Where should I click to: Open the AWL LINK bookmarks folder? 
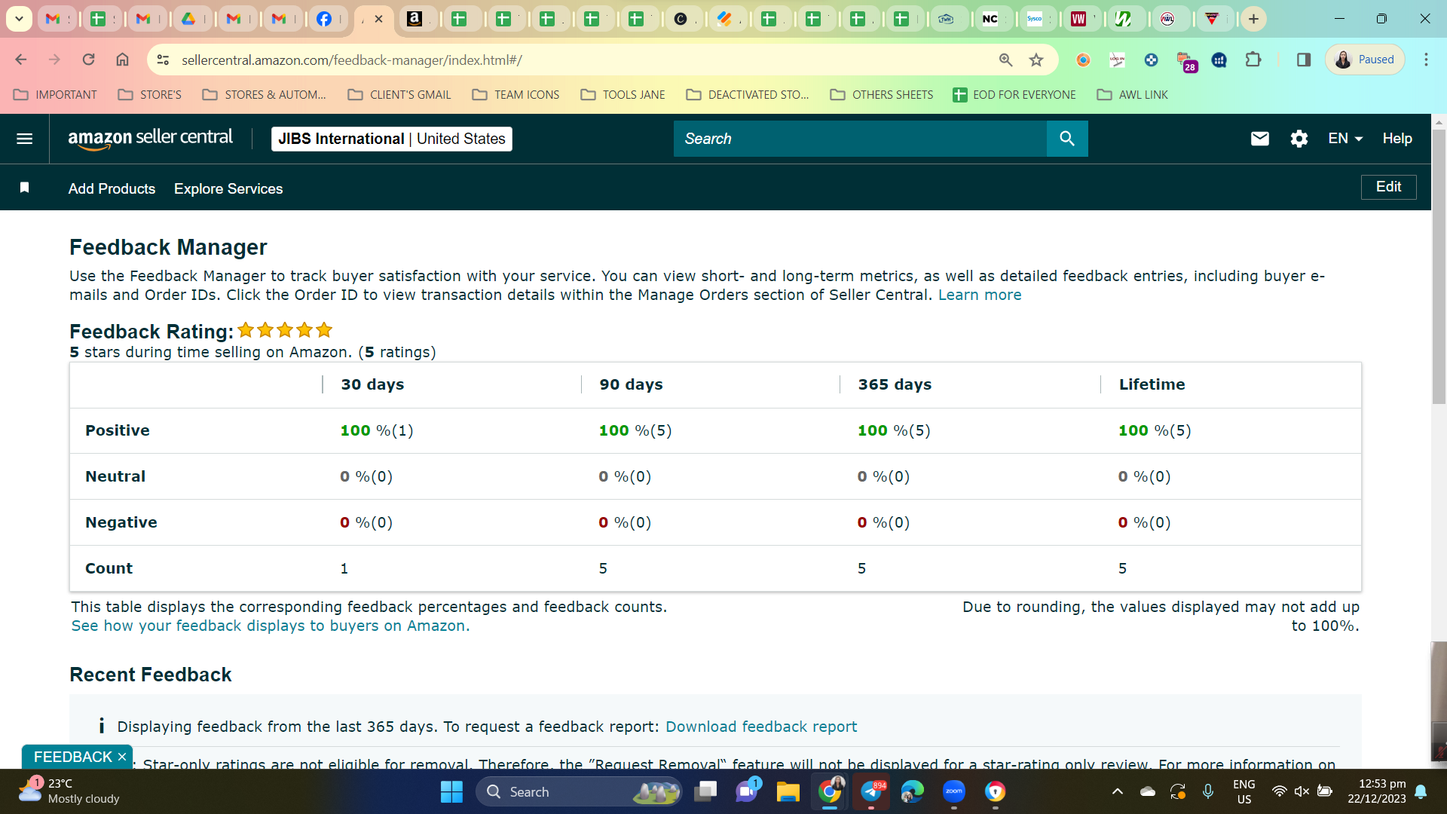click(1133, 95)
